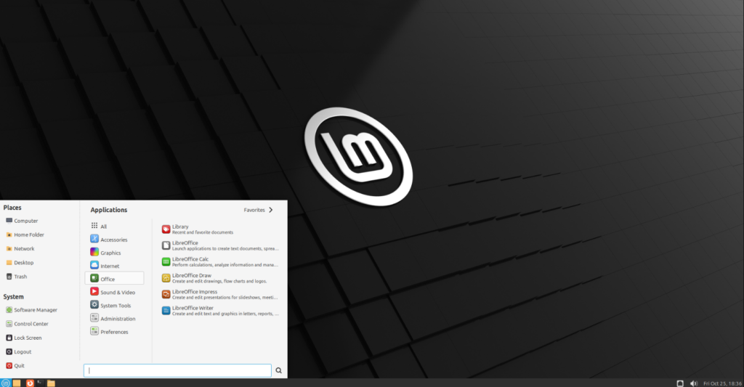Open network tray icon
The height and width of the screenshot is (387, 744).
[680, 383]
